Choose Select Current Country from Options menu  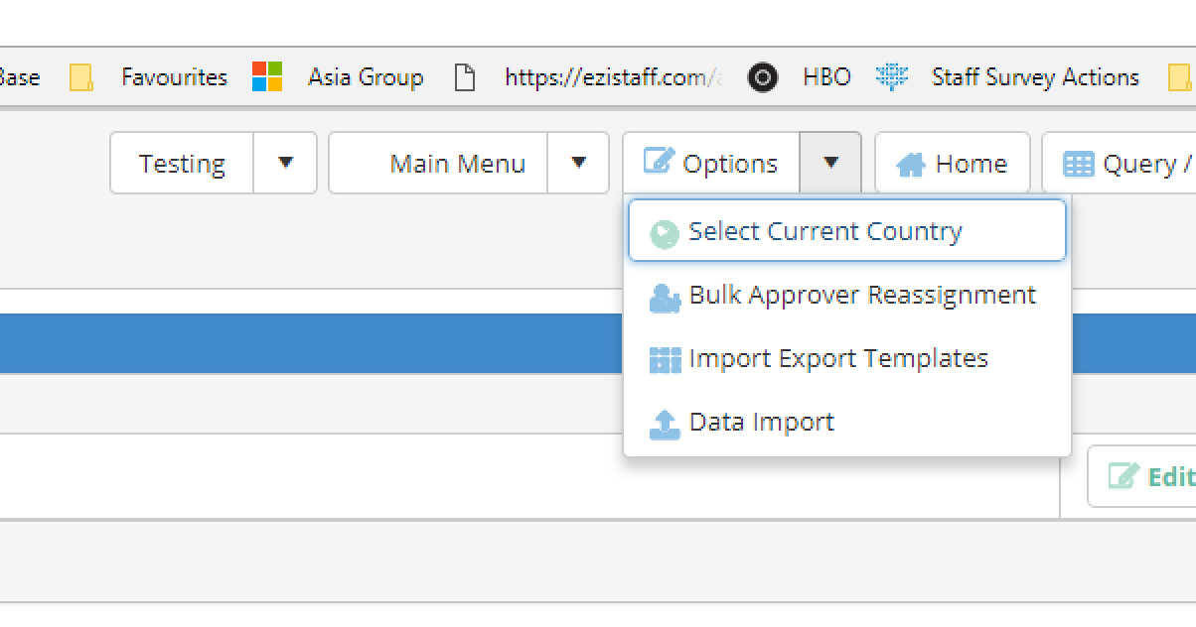(847, 231)
